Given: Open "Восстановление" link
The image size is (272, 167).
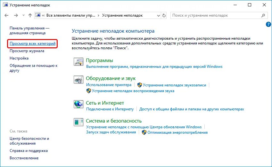Looking at the screenshot, I should point(24,158).
